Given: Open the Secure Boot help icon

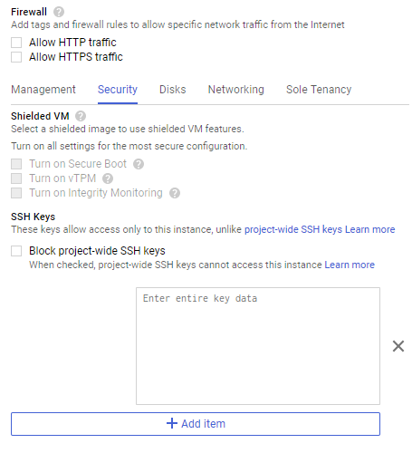Looking at the screenshot, I should (139, 164).
